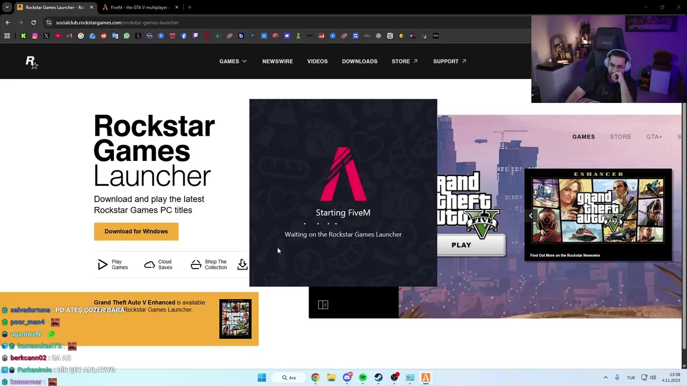Click the sidebar panel icon below FiveM window
The width and height of the screenshot is (687, 386).
click(x=323, y=305)
